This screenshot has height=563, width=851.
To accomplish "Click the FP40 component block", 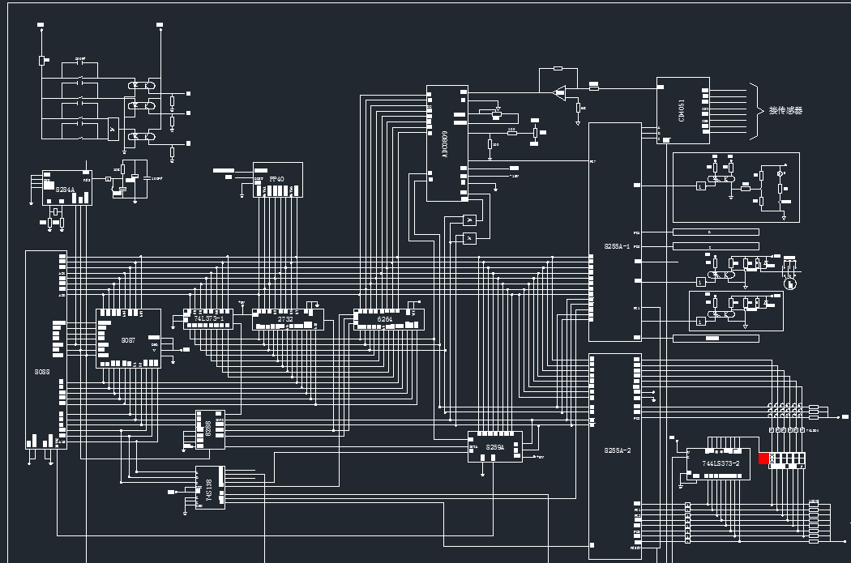I will tap(278, 179).
